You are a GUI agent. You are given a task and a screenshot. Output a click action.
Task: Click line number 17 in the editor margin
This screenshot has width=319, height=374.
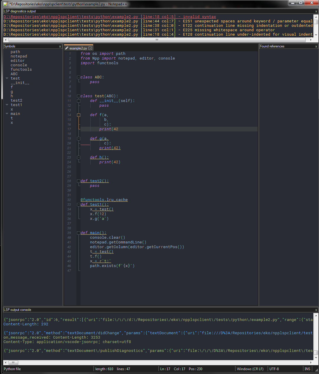69,129
